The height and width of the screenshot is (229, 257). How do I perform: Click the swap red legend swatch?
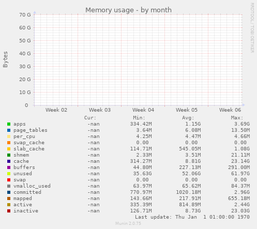[9, 180]
